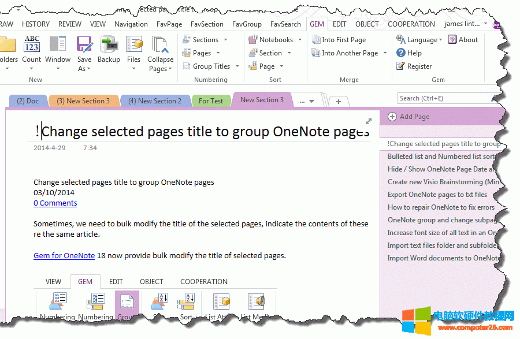This screenshot has width=520, height=339.
Task: Expand the Language dropdown menu
Action: click(x=440, y=40)
